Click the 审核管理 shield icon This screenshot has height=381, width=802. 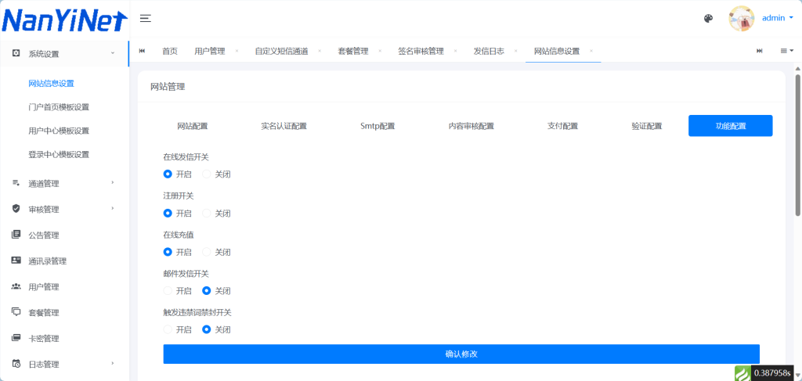(16, 209)
